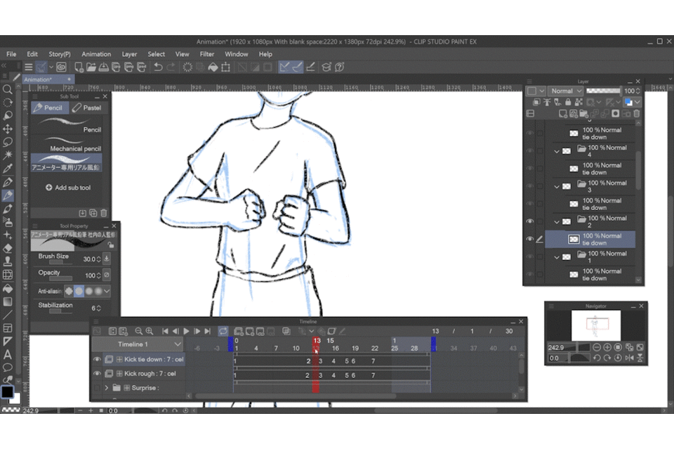
Task: Adjust the Brush Size slider
Action: (56, 263)
